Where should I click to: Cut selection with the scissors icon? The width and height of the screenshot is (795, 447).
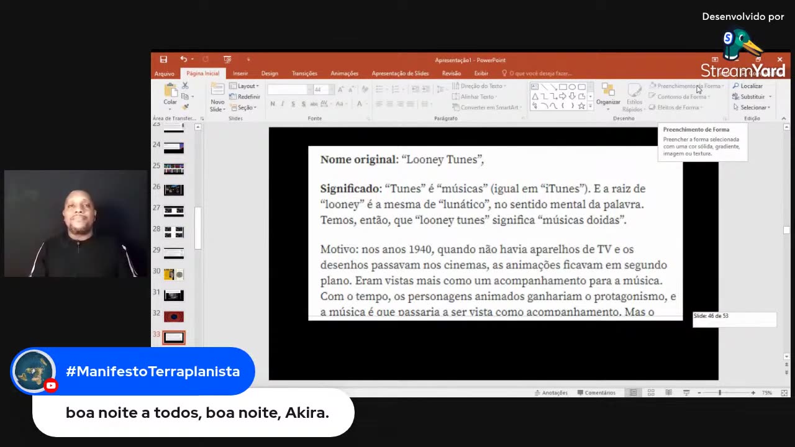tap(185, 86)
